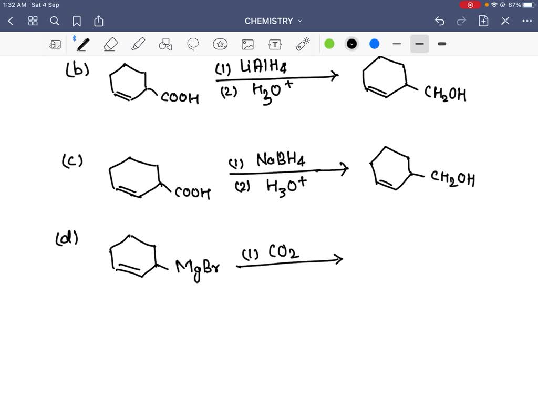Activate the Highlighter tool
This screenshot has height=404, width=538.
point(138,44)
